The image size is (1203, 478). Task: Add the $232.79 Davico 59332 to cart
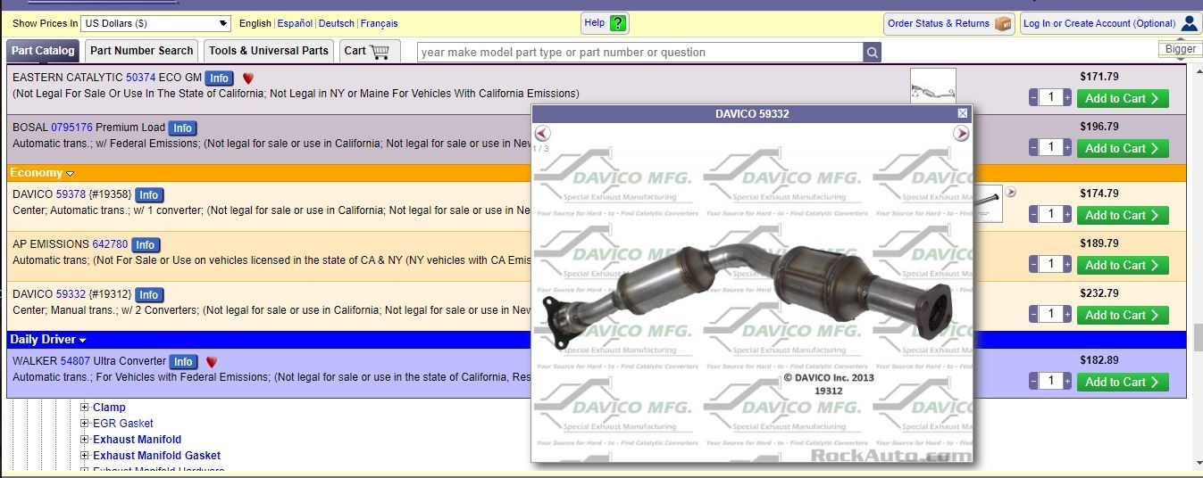(x=1123, y=315)
